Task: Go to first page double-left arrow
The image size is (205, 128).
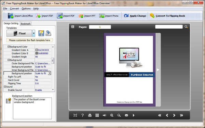Action: click(160, 115)
